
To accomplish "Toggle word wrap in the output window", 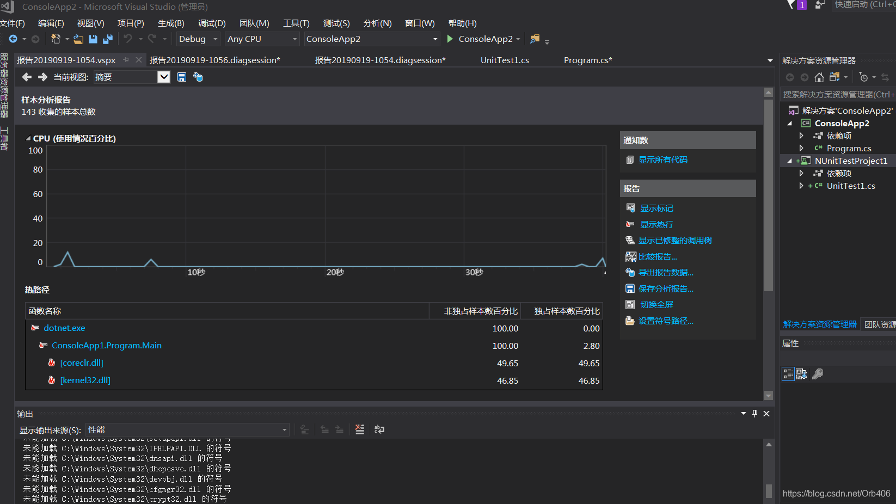I will pos(379,429).
